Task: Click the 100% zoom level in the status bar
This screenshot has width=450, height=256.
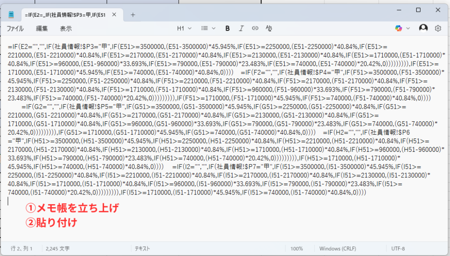Action: (296, 249)
